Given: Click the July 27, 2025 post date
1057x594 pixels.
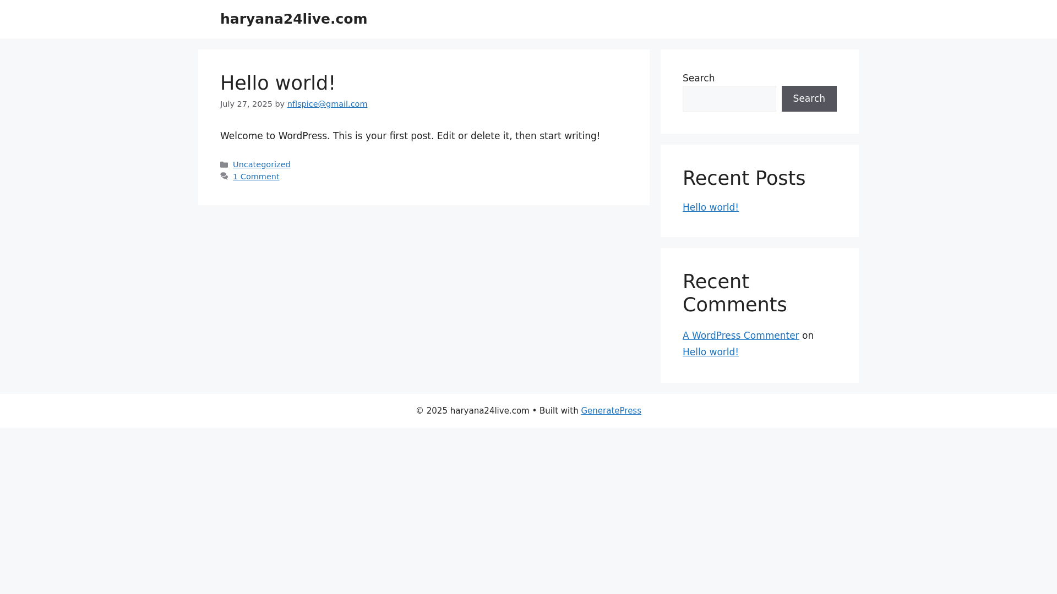Looking at the screenshot, I should click(x=246, y=104).
